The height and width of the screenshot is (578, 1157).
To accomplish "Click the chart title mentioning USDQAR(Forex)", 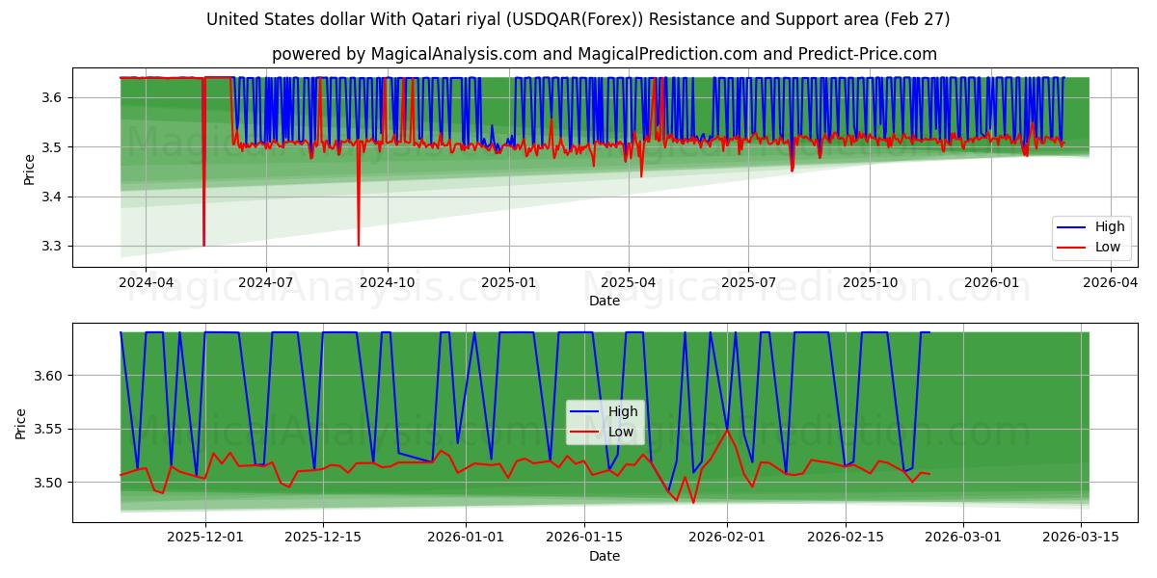I will point(578,19).
